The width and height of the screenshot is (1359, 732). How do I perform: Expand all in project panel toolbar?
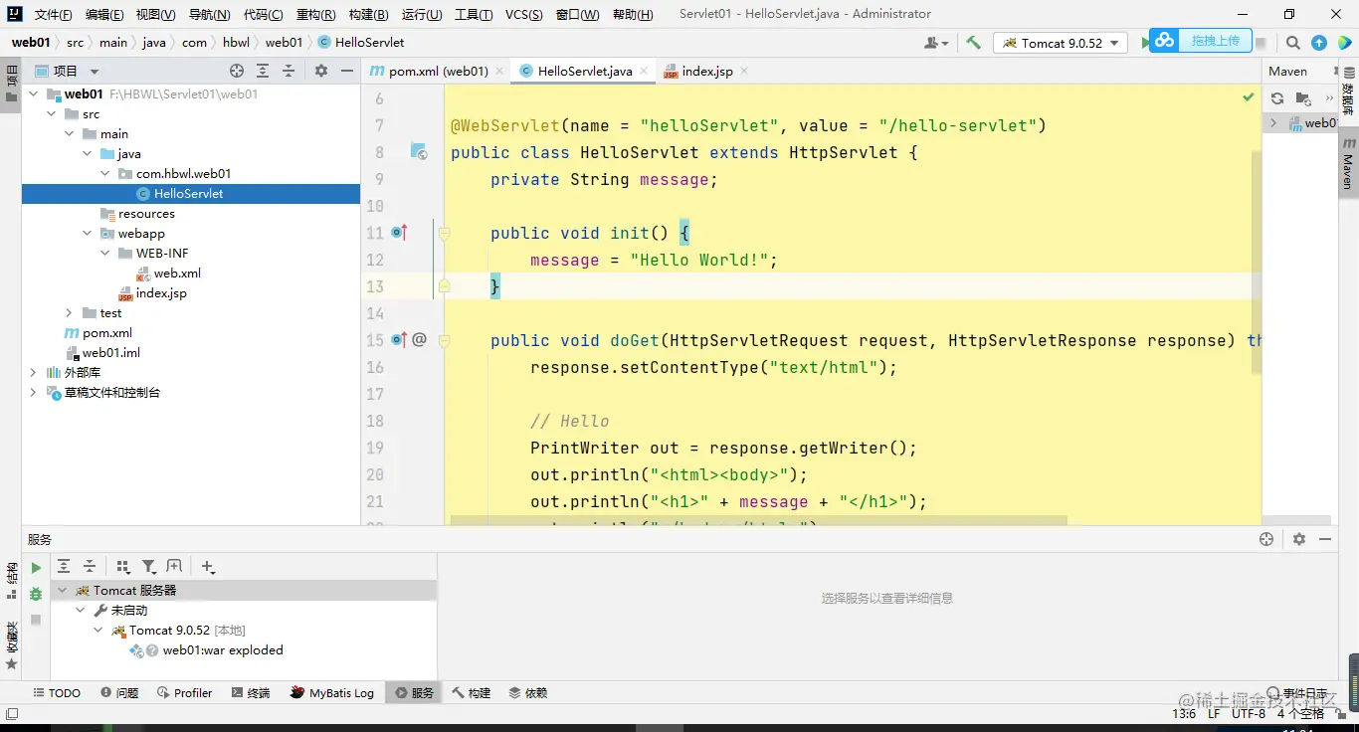click(x=263, y=71)
